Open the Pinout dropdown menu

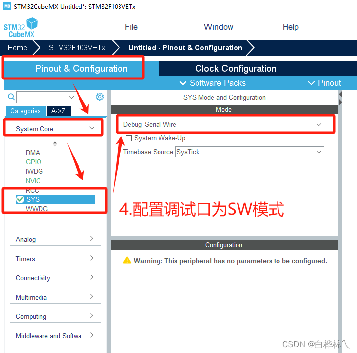pos(324,83)
